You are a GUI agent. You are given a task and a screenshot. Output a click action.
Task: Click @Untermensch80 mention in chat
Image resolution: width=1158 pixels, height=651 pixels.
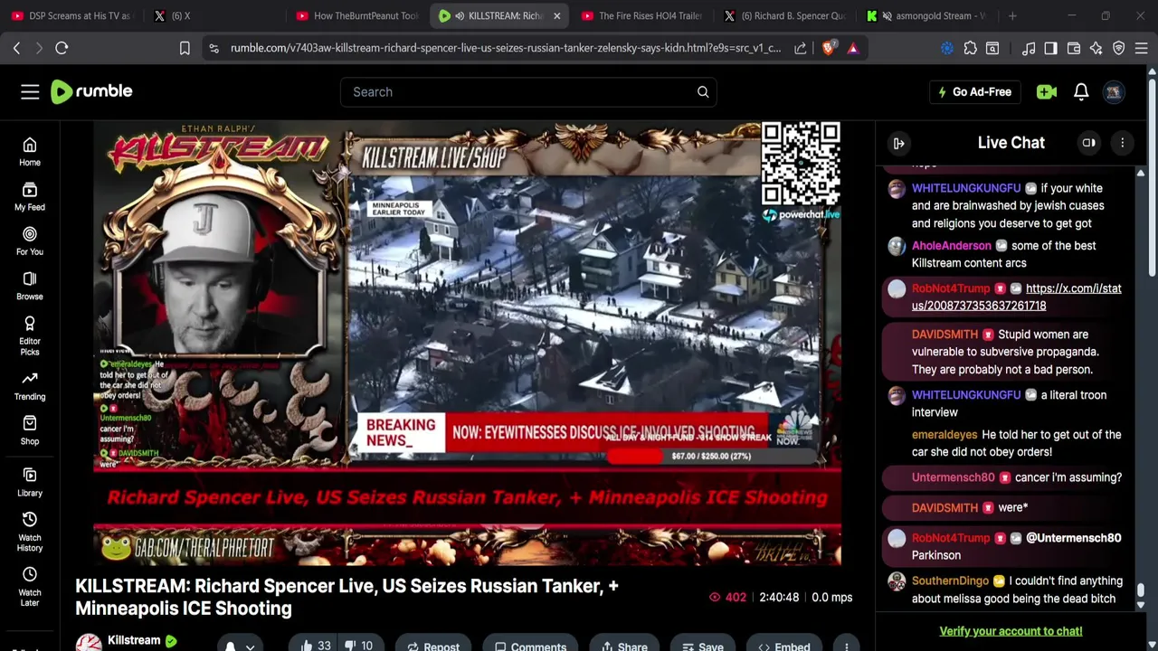1073,538
